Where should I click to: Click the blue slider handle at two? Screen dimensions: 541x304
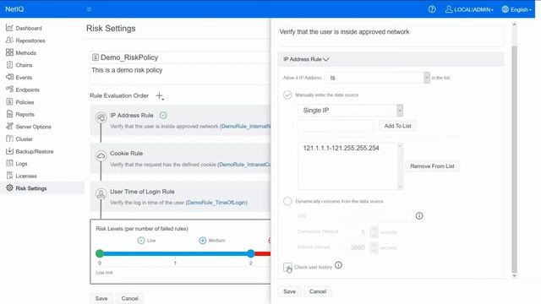(251, 253)
